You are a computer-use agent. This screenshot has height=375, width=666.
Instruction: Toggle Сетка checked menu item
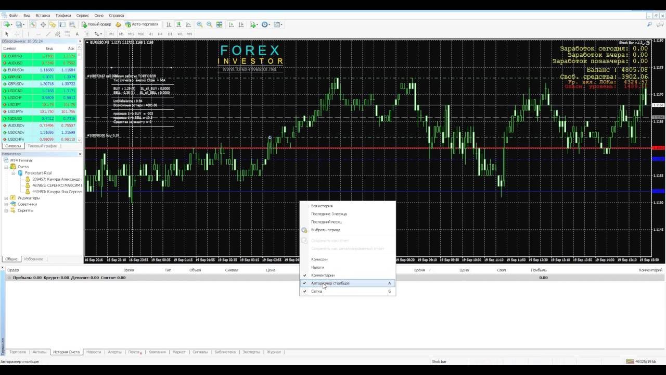point(347,291)
